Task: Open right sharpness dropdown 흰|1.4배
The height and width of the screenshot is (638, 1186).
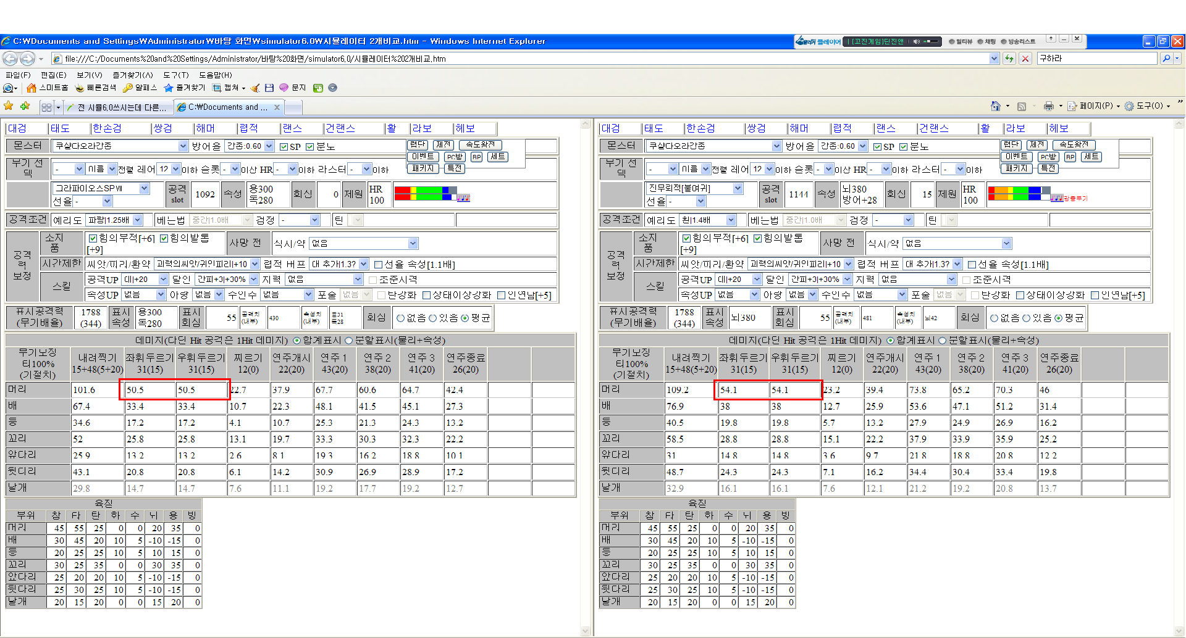Action: click(731, 220)
